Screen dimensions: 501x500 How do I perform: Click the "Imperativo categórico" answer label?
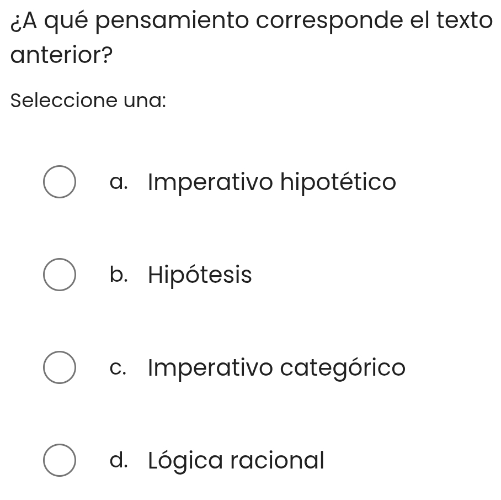click(276, 367)
